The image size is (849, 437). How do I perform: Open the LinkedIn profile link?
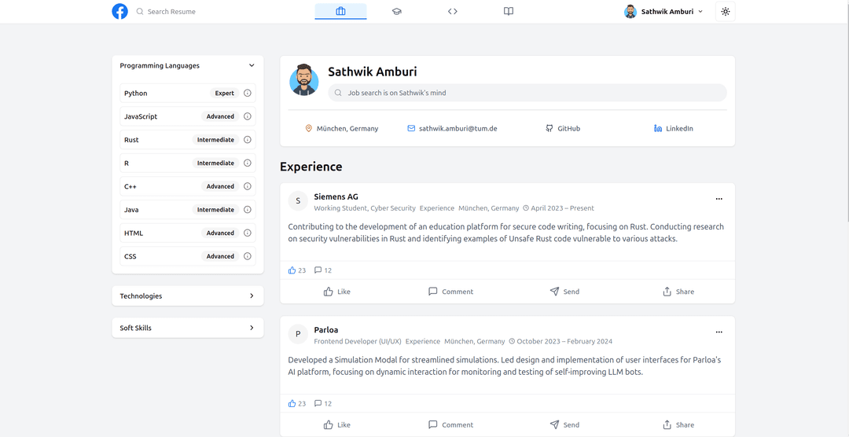(x=674, y=129)
